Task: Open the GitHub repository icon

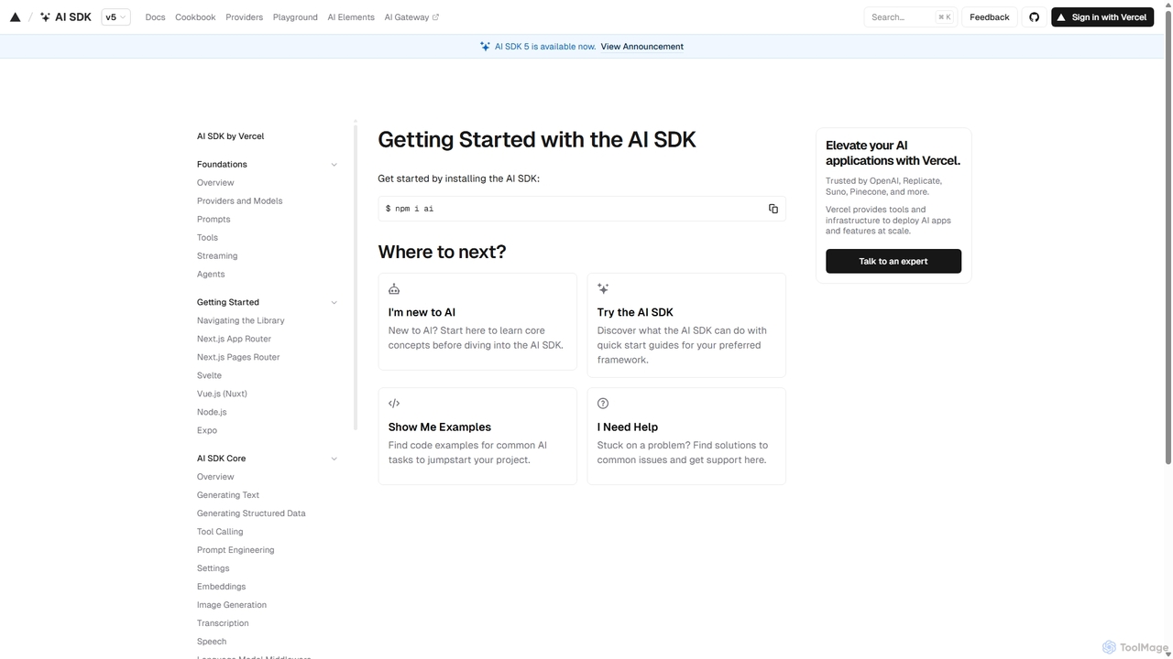Action: (1034, 17)
